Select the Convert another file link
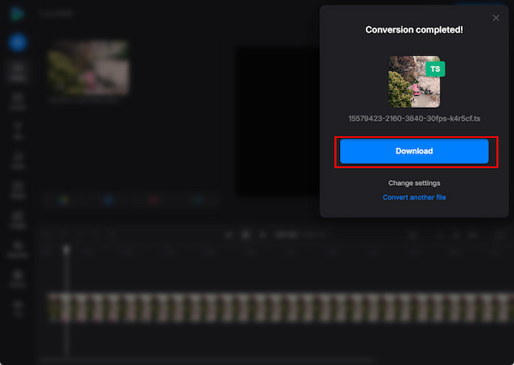The image size is (514, 365). coord(414,197)
